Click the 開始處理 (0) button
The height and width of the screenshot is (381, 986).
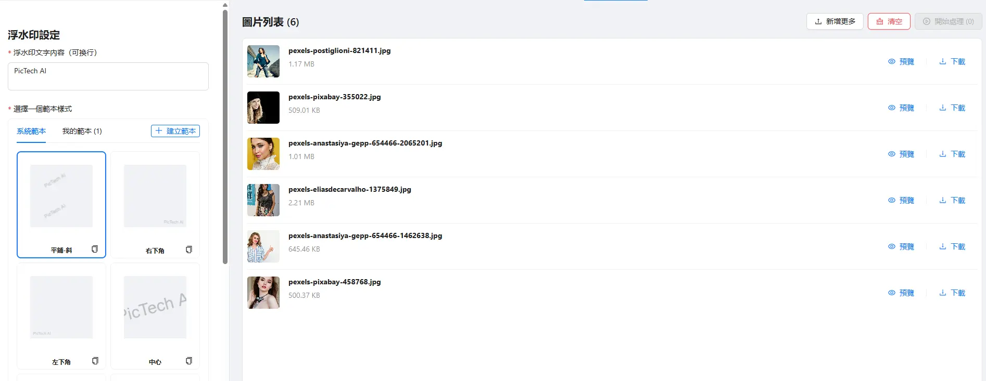pos(949,21)
